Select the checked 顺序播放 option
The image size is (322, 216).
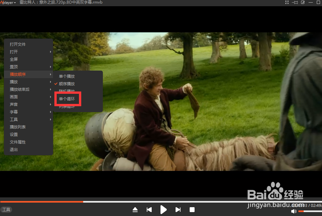pyautogui.click(x=78, y=84)
